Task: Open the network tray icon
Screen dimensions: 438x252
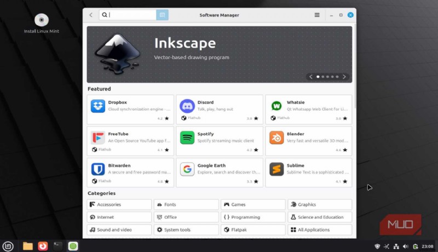Action: (x=396, y=247)
